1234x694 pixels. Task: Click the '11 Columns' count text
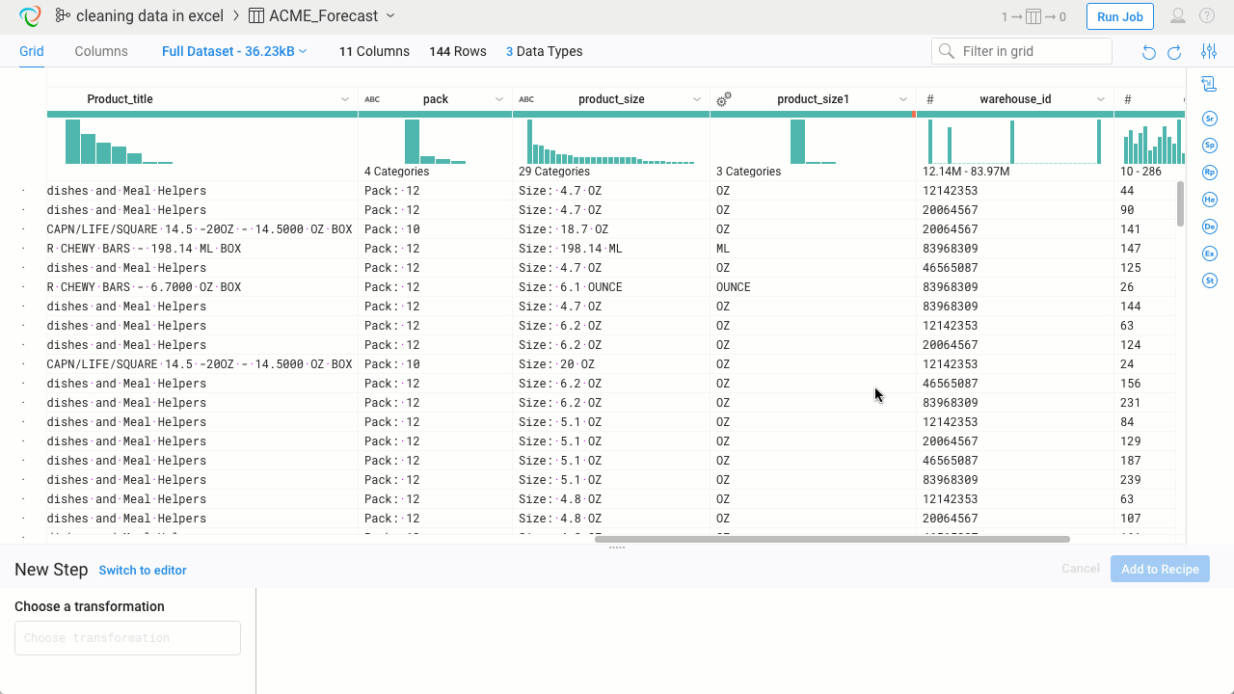click(x=374, y=51)
